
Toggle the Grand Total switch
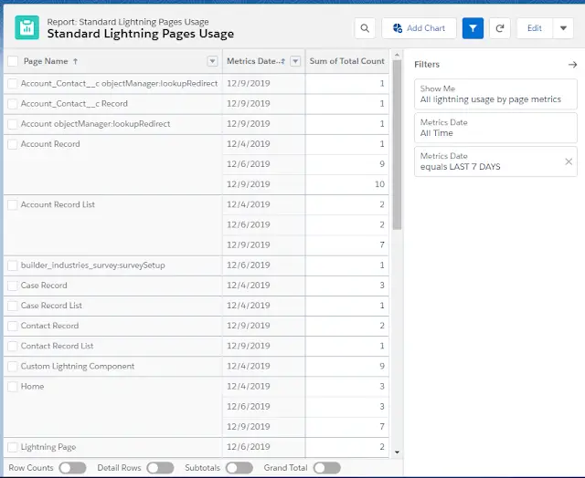[x=327, y=468]
